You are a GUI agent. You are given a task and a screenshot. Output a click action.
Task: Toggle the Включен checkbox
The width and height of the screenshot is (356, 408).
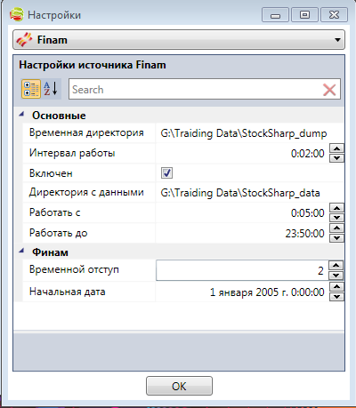(x=166, y=172)
